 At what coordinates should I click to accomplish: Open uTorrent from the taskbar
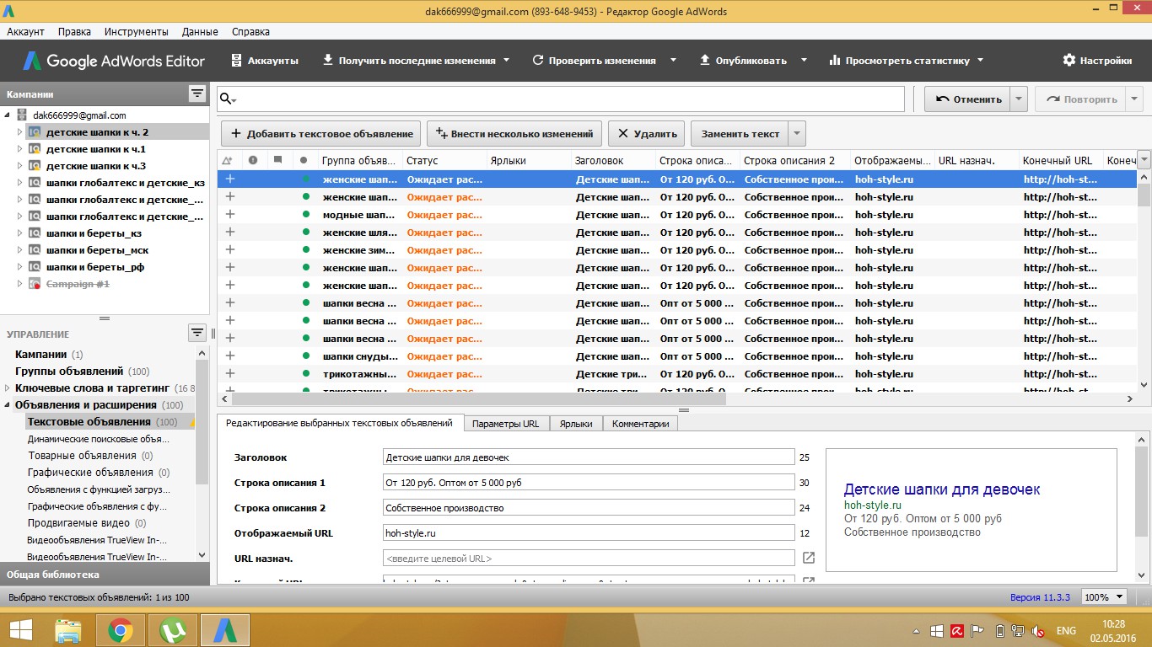[x=173, y=630]
